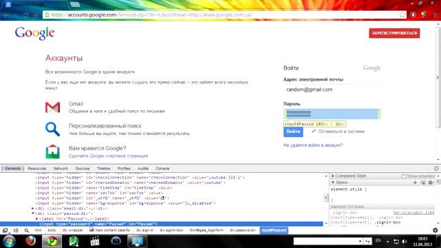Image resolution: width=441 pixels, height=248 pixels.
Task: Open Styles gear options menu
Action: coord(431,183)
